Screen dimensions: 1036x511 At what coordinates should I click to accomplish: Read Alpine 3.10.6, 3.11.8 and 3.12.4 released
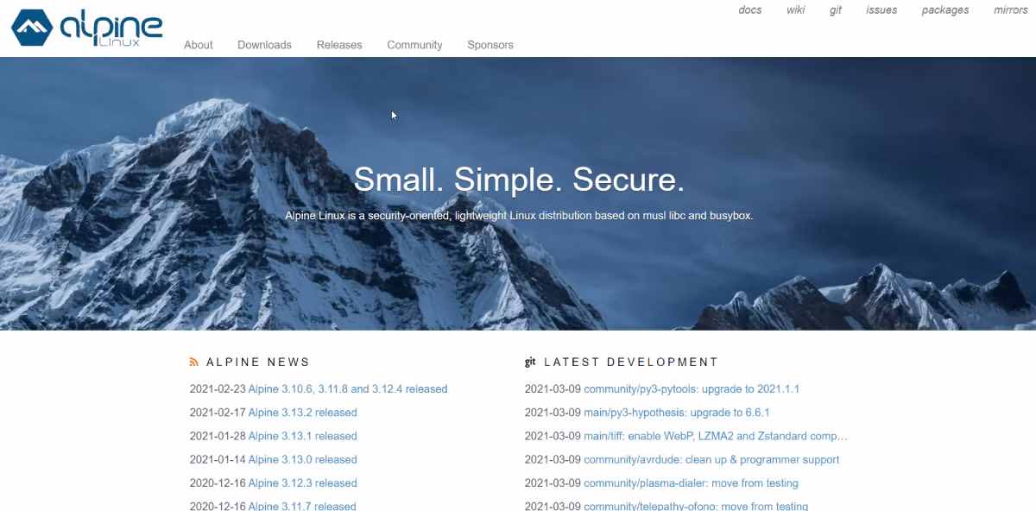(348, 389)
